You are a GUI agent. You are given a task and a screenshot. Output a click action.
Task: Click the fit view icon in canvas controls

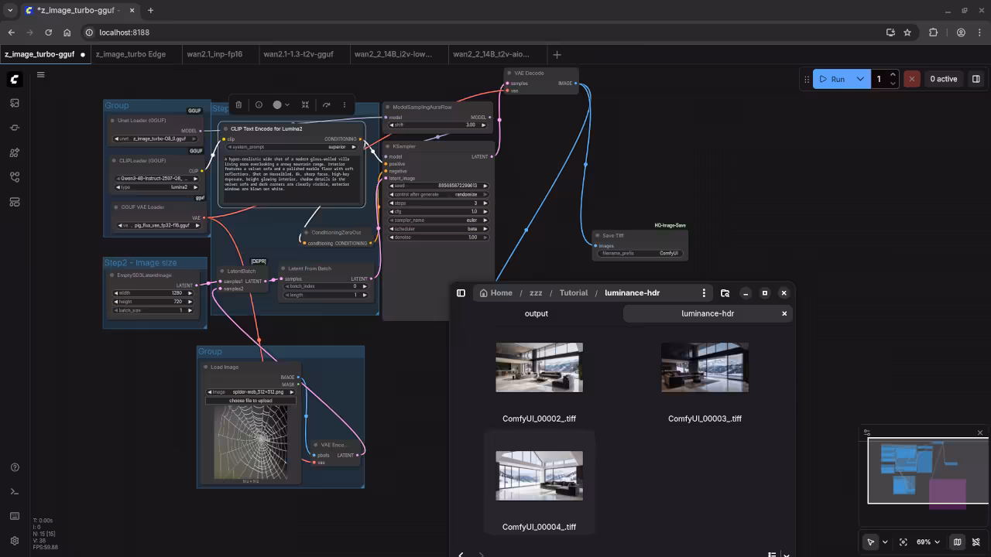tap(903, 542)
